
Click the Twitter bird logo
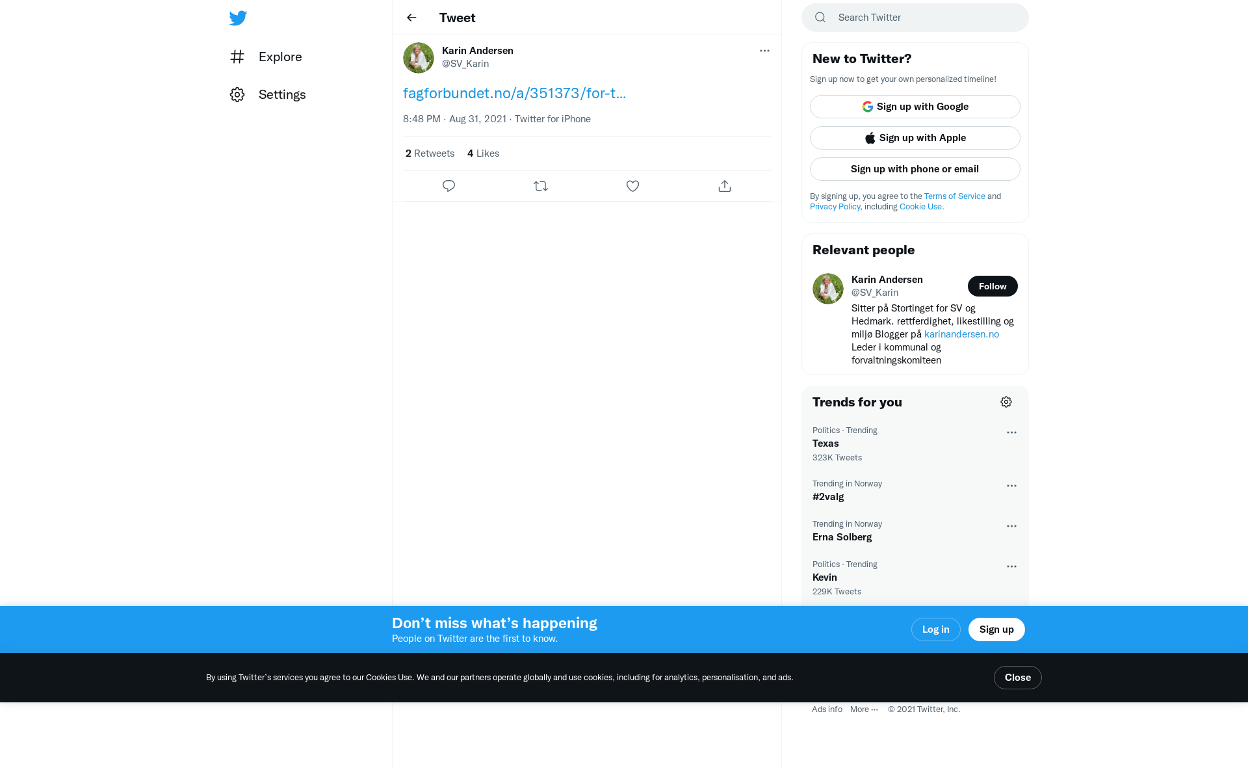[x=238, y=18]
